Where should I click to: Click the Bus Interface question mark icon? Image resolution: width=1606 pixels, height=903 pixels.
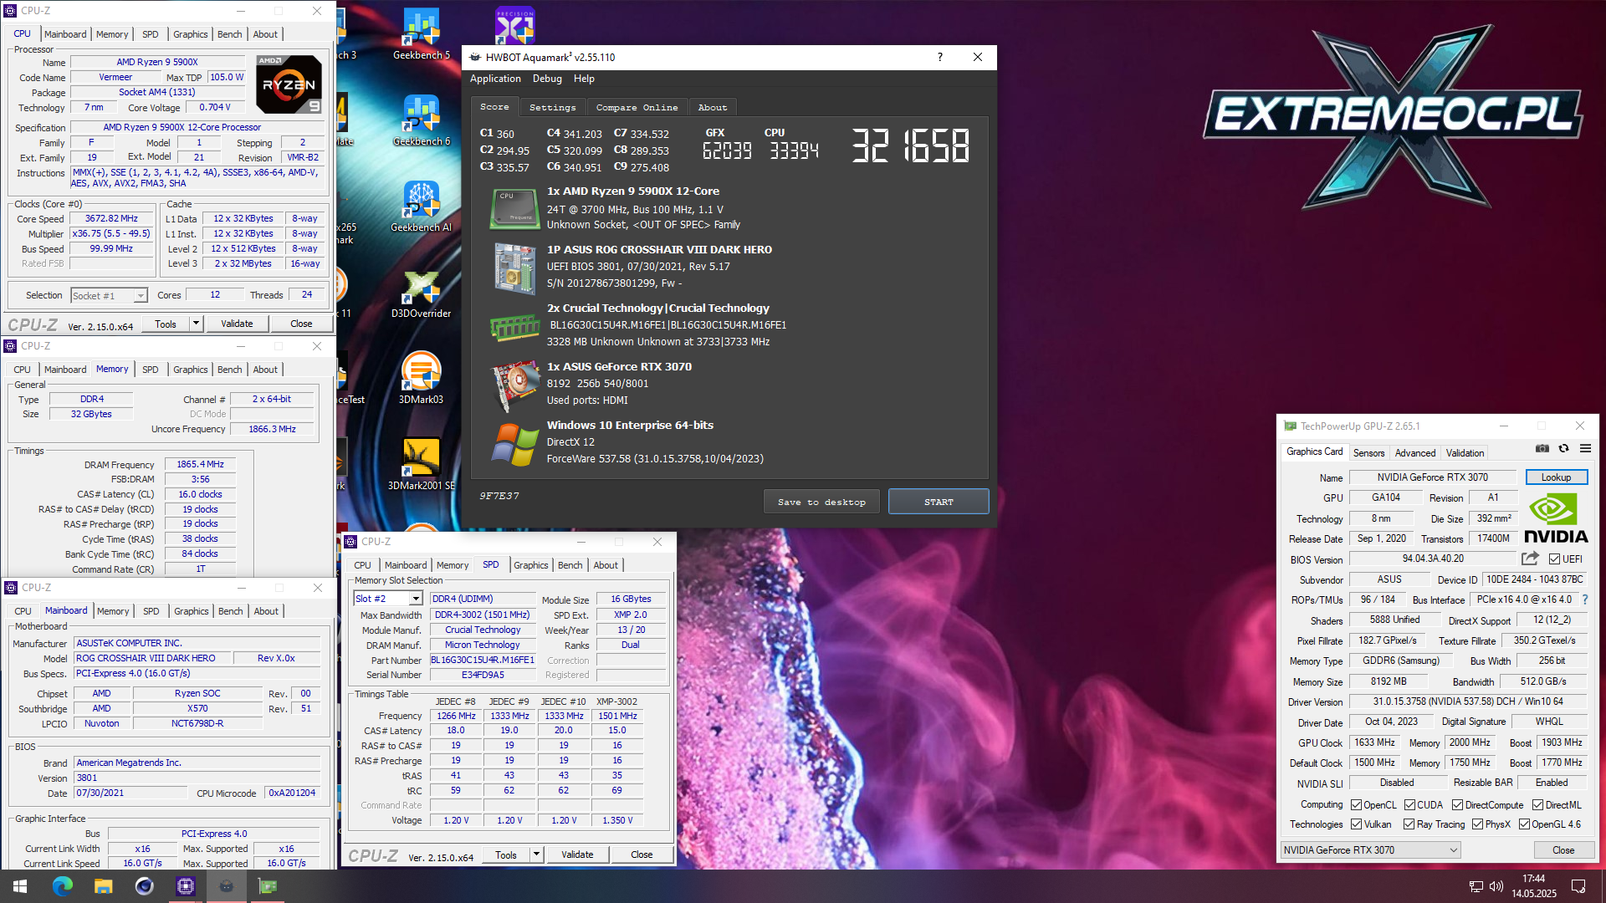1585,599
